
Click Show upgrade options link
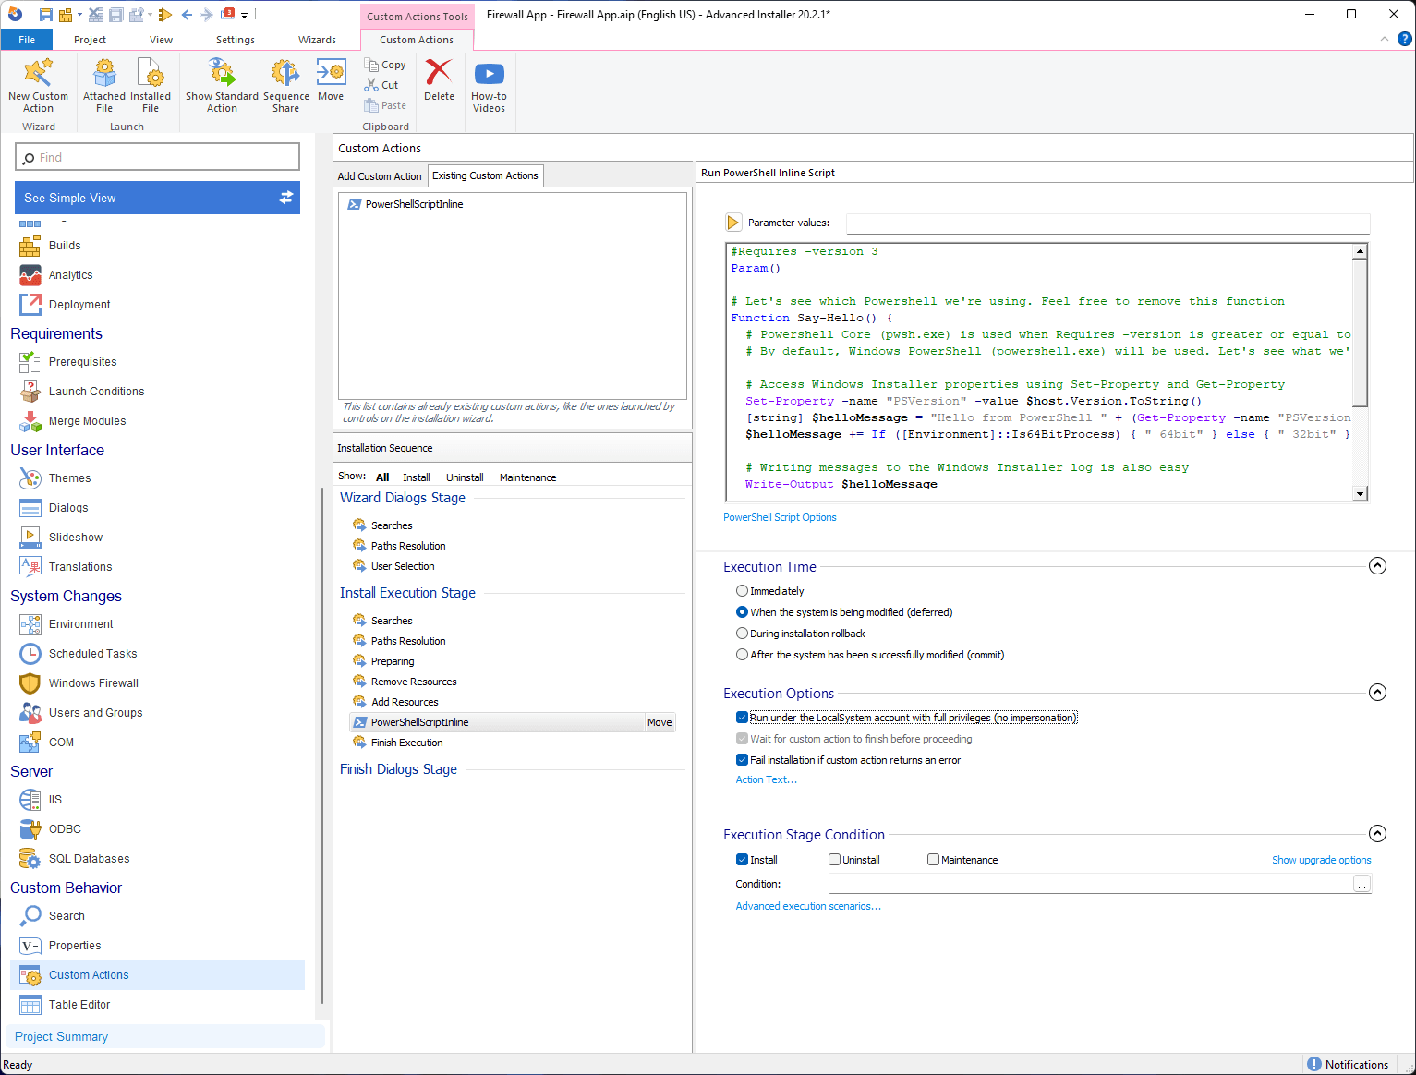[1321, 860]
